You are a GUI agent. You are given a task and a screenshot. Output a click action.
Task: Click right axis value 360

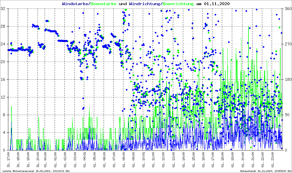(288, 9)
